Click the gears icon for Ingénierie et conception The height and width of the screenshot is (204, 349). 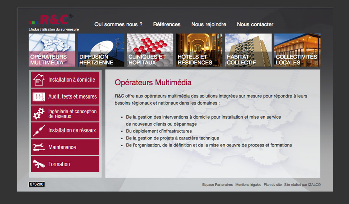(x=39, y=113)
